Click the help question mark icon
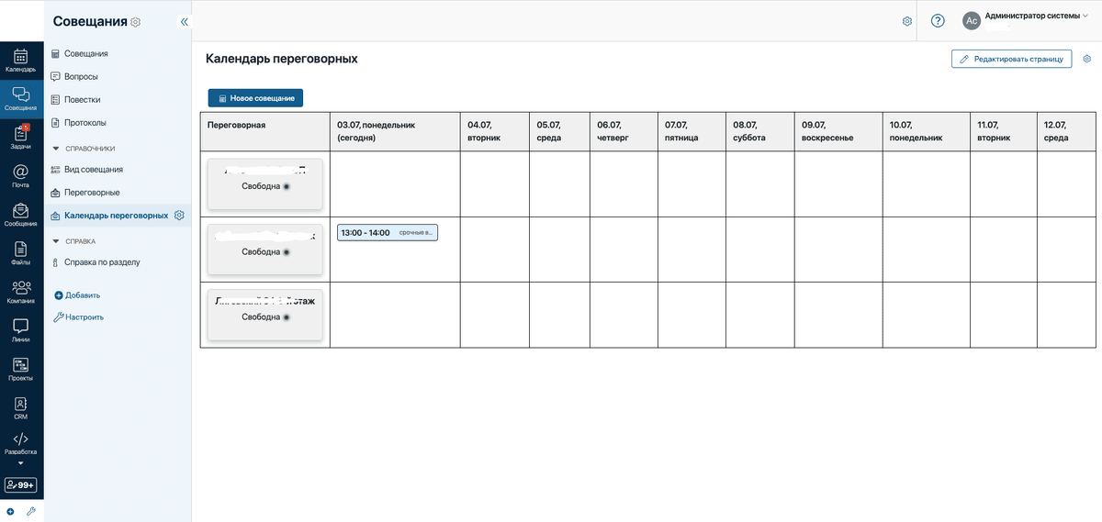Screen dimensions: 1102x522 tap(938, 21)
